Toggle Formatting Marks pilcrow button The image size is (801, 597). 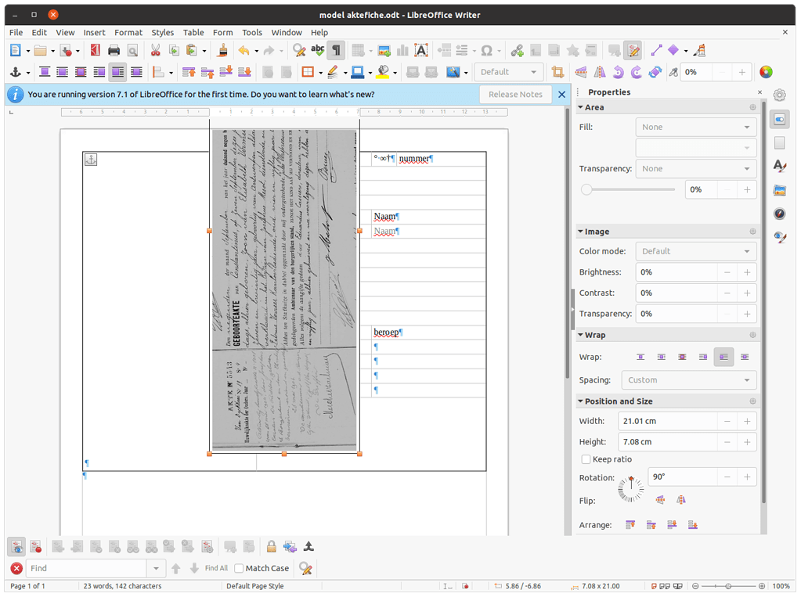tap(337, 51)
